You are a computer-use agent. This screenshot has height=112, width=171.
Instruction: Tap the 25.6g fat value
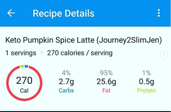(x=106, y=82)
